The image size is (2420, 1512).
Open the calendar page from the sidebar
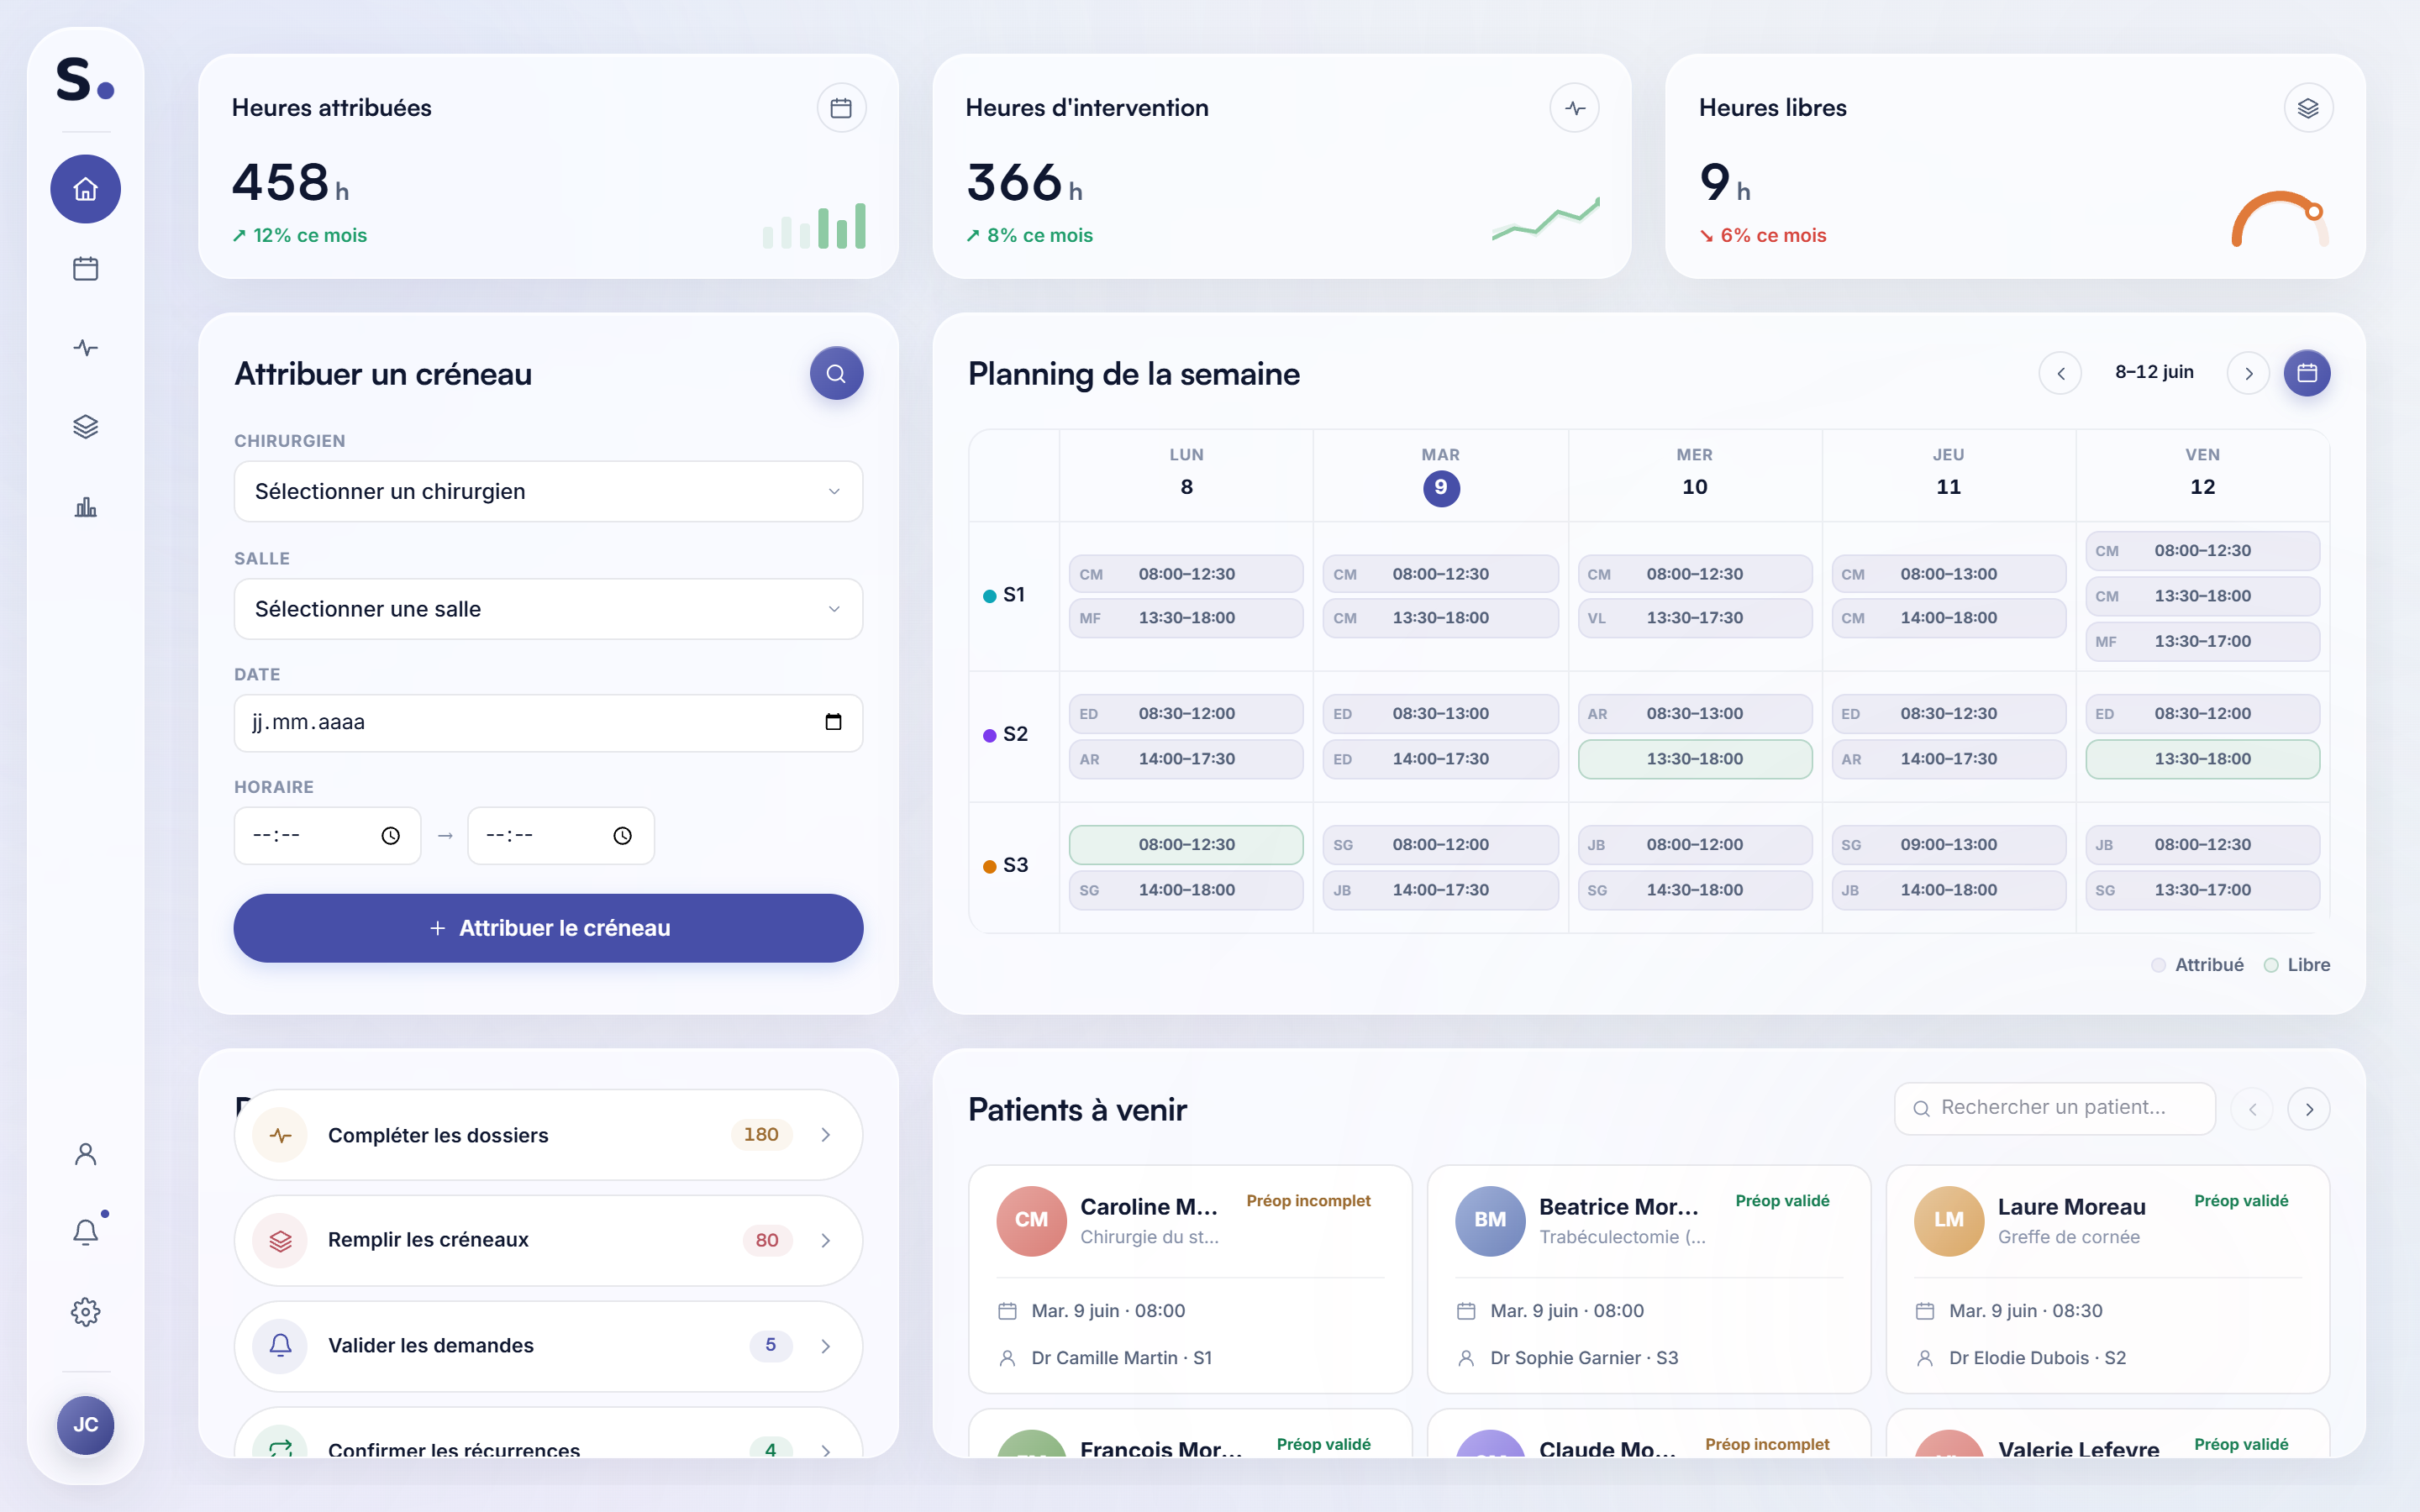(86, 268)
